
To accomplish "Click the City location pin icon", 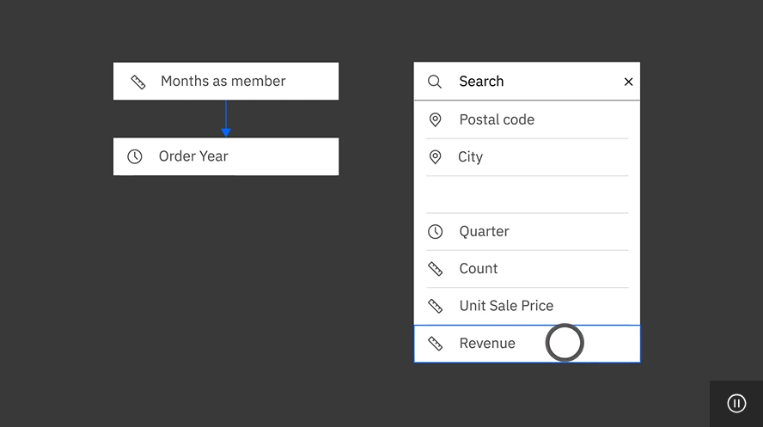I will (435, 157).
